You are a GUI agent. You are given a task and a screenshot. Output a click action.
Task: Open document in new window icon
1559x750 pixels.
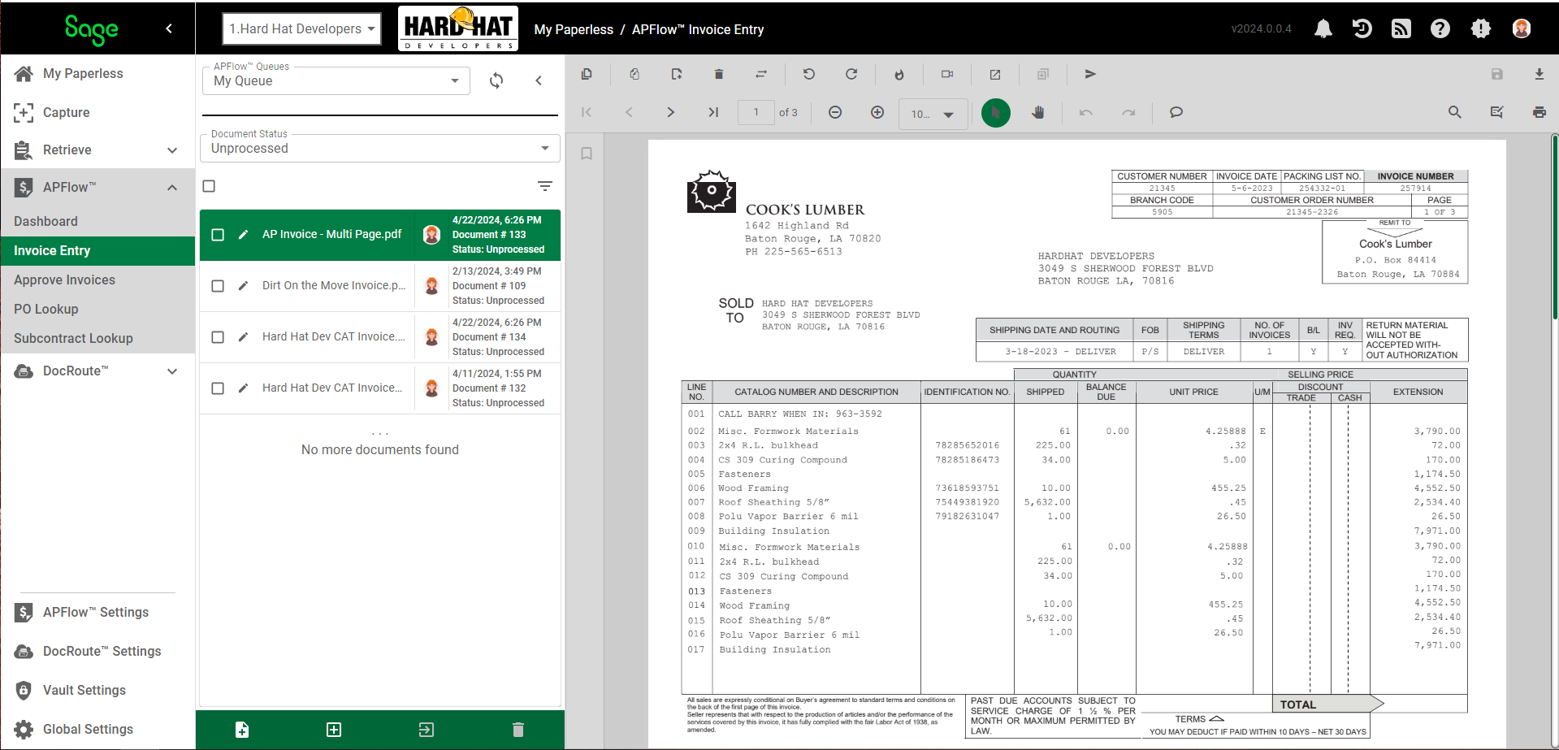point(995,74)
